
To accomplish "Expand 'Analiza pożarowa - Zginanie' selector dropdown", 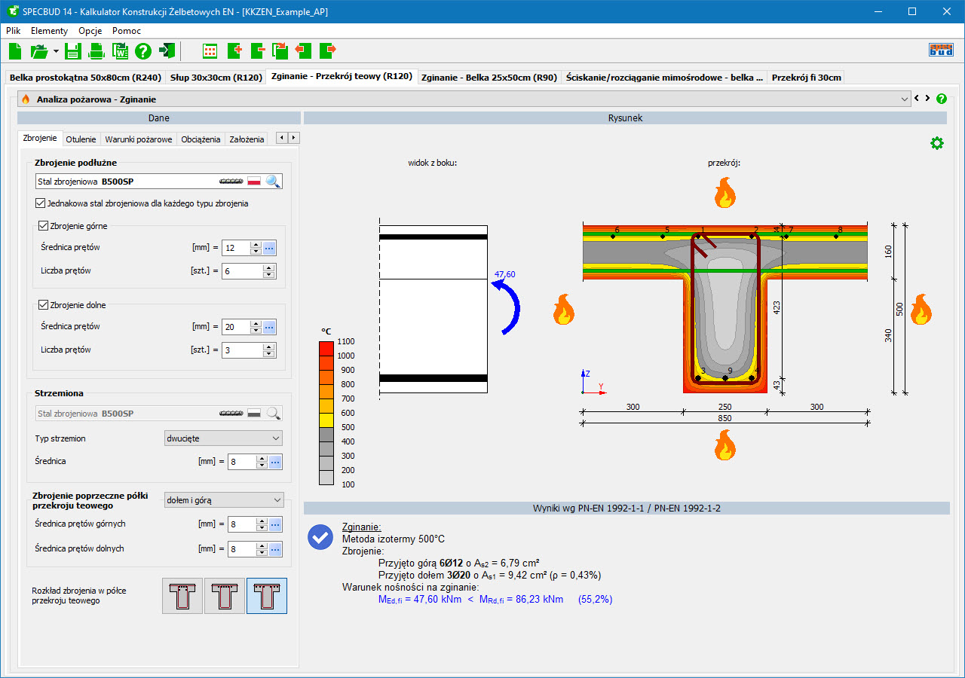I will pos(905,99).
